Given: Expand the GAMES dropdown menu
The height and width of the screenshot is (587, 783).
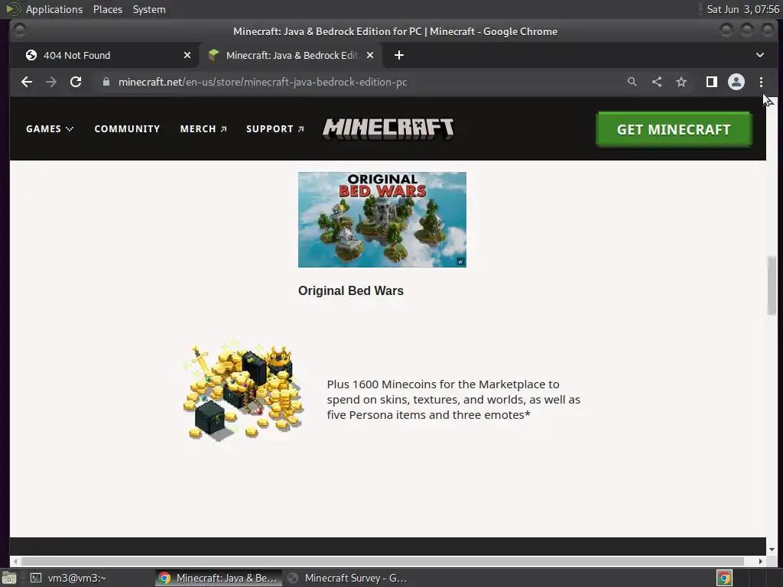Looking at the screenshot, I should 50,128.
